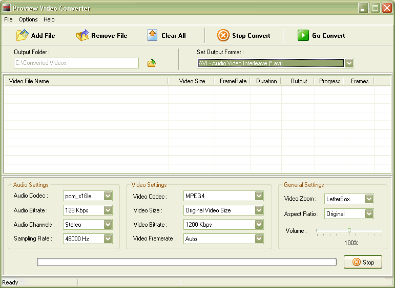Screen dimensions: 395x288
Task: Click the app icon in title bar
Action: 7,8
